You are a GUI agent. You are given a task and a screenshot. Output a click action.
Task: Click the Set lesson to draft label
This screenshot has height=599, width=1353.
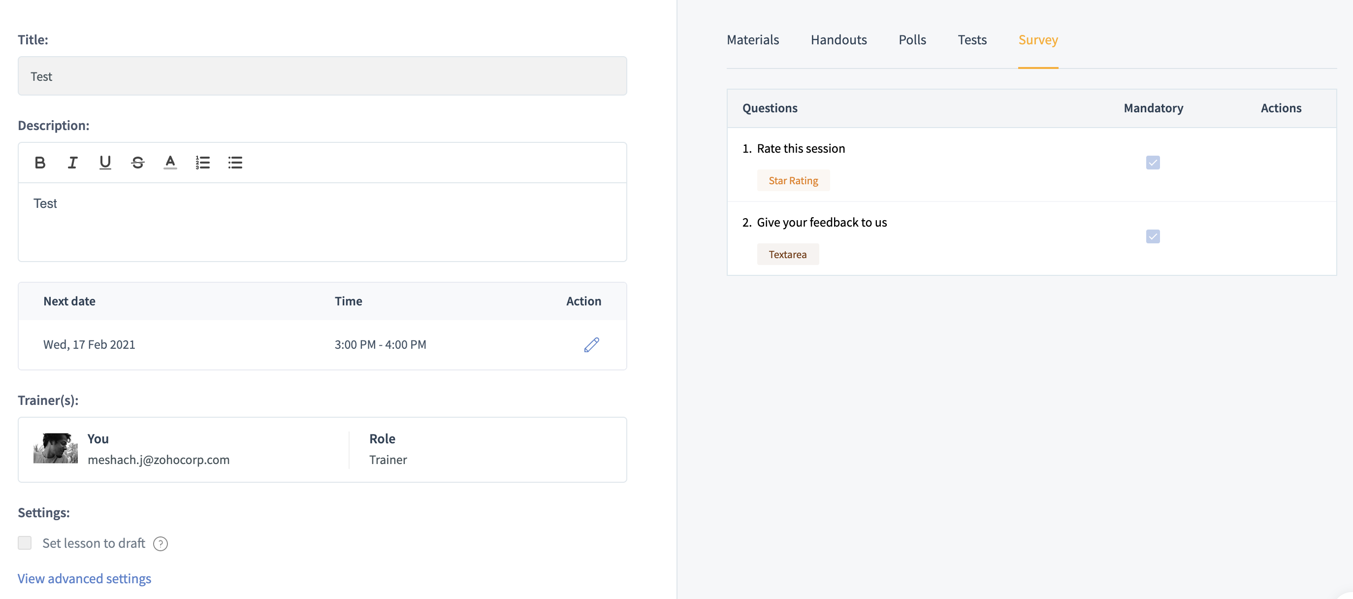pyautogui.click(x=94, y=543)
